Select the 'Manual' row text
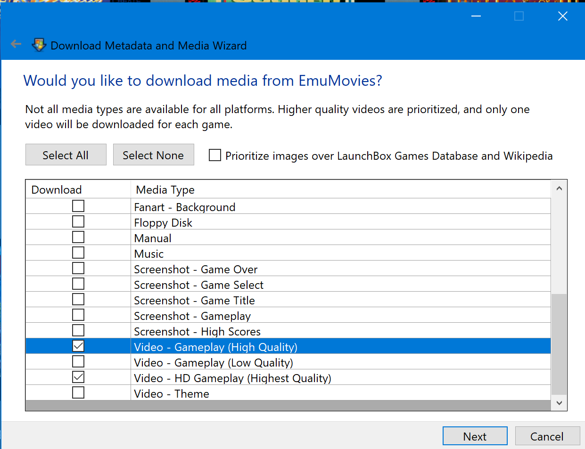This screenshot has width=585, height=449. click(153, 238)
